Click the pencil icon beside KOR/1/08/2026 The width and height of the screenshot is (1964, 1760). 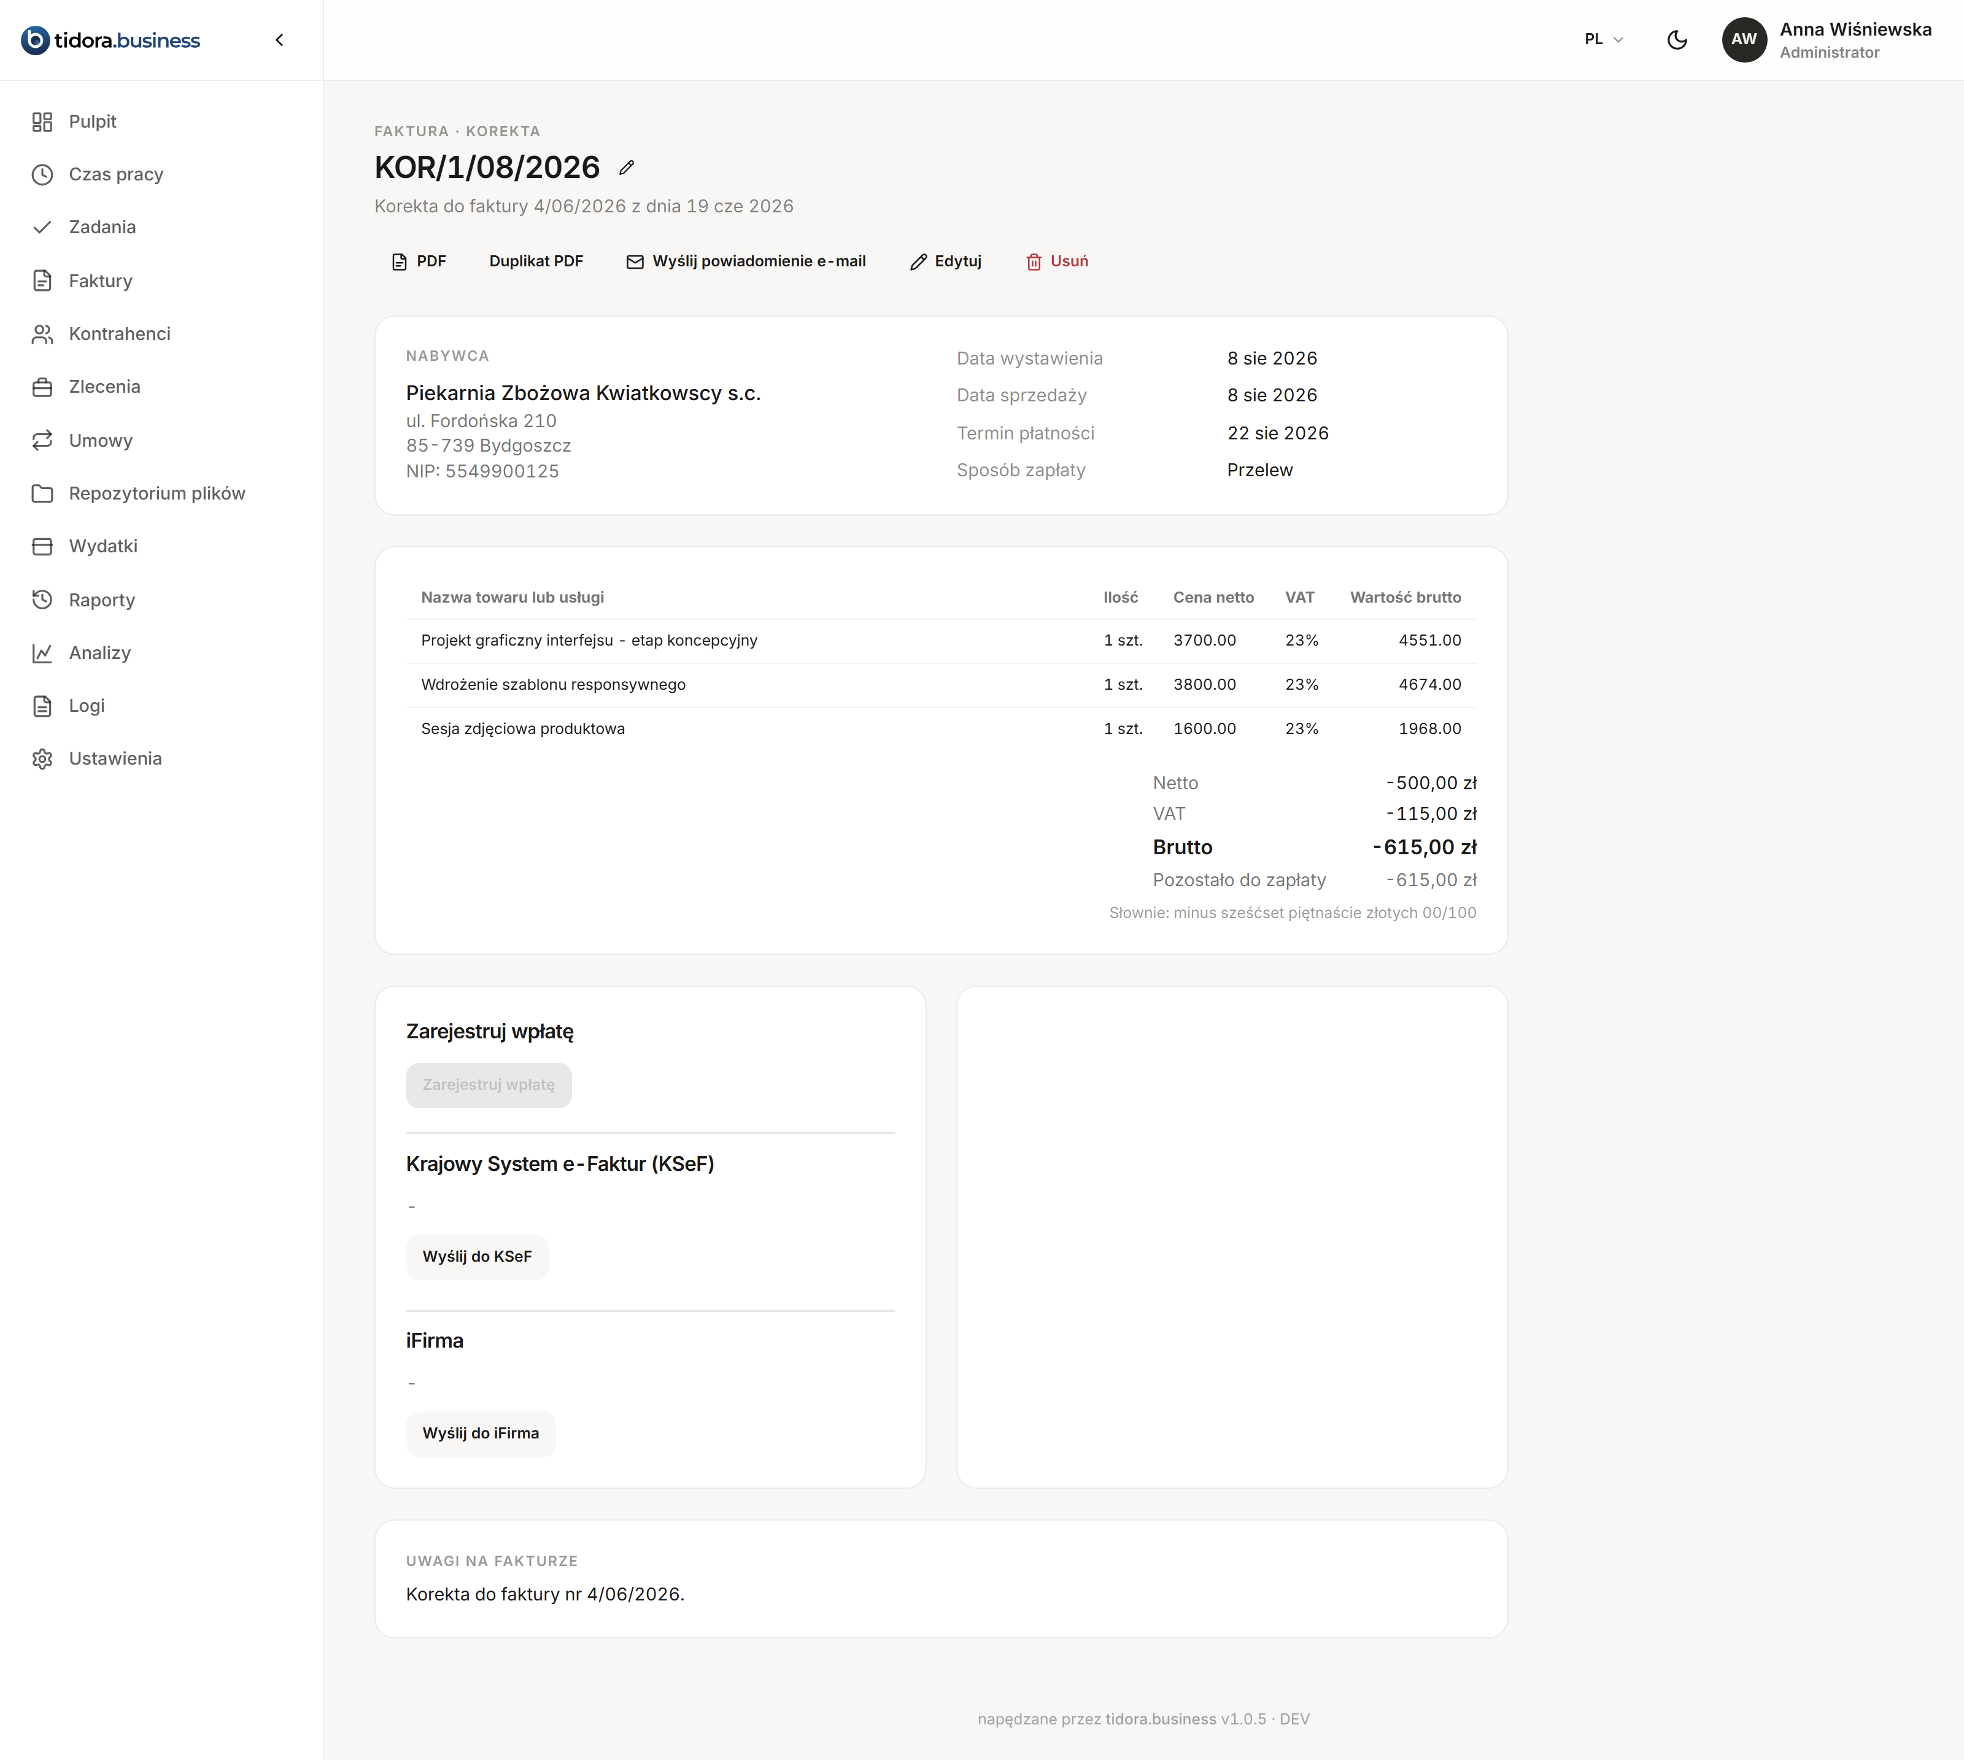627,168
